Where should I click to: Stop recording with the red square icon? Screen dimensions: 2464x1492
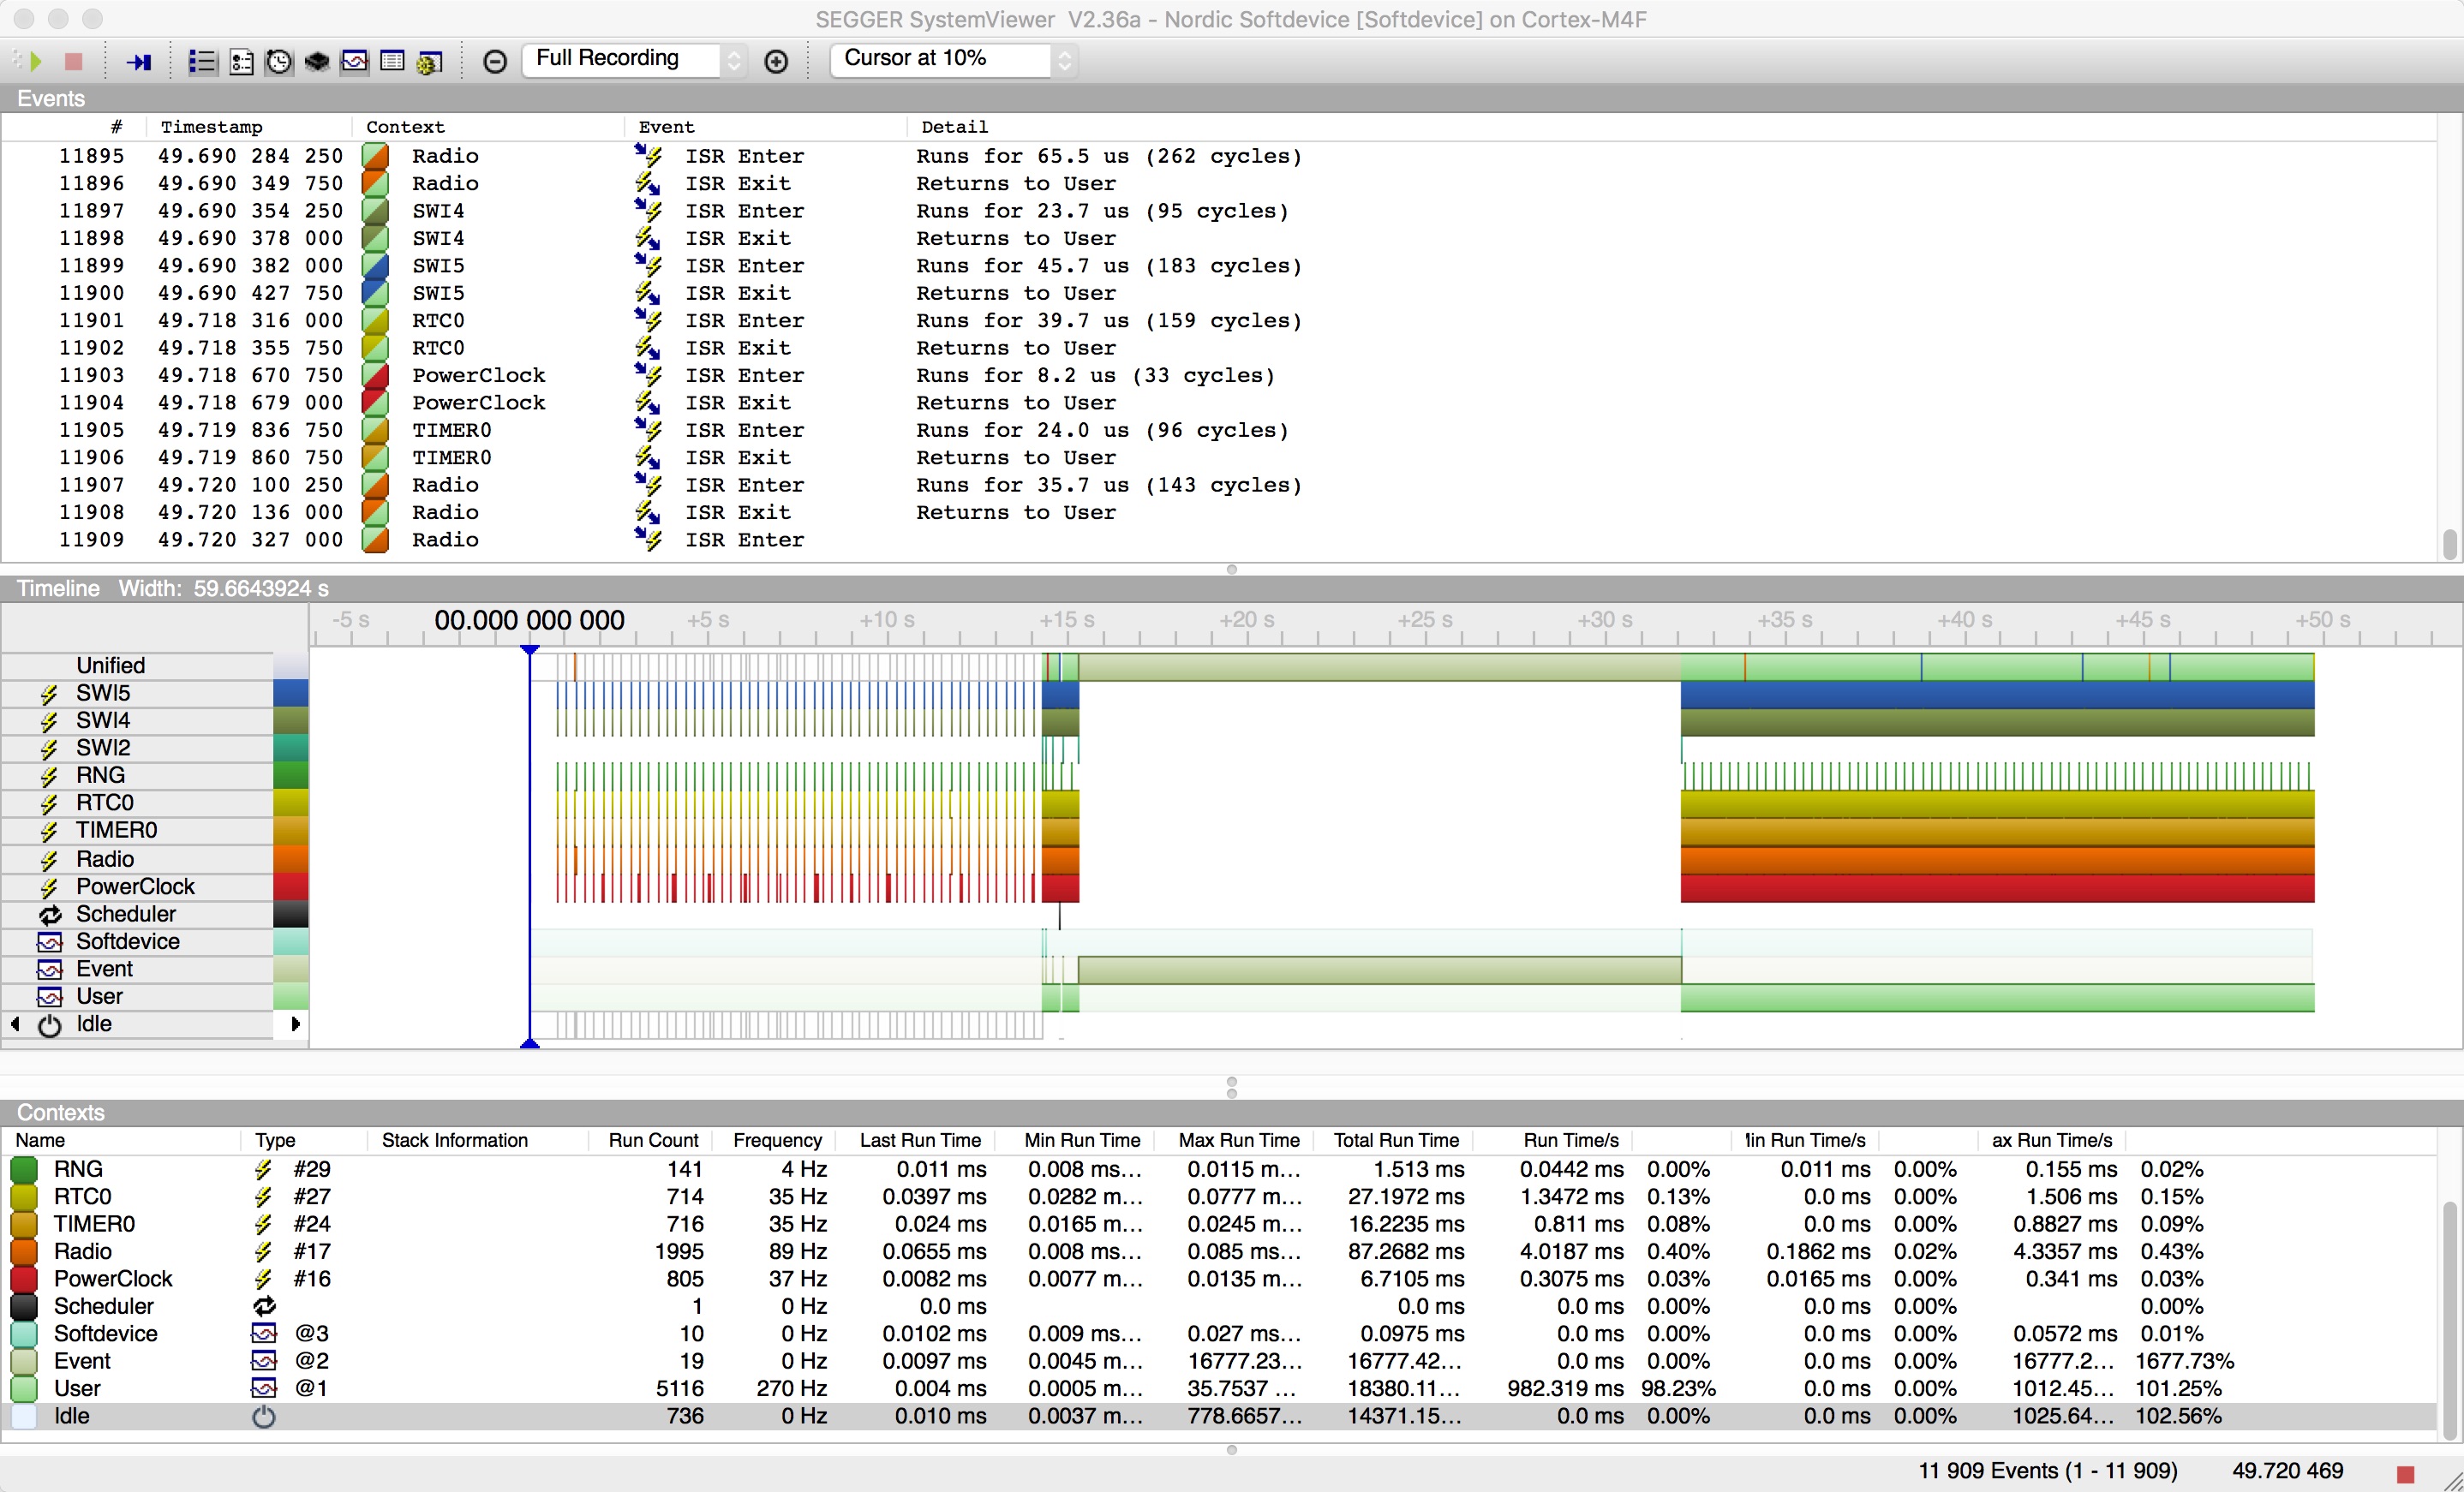coord(73,61)
